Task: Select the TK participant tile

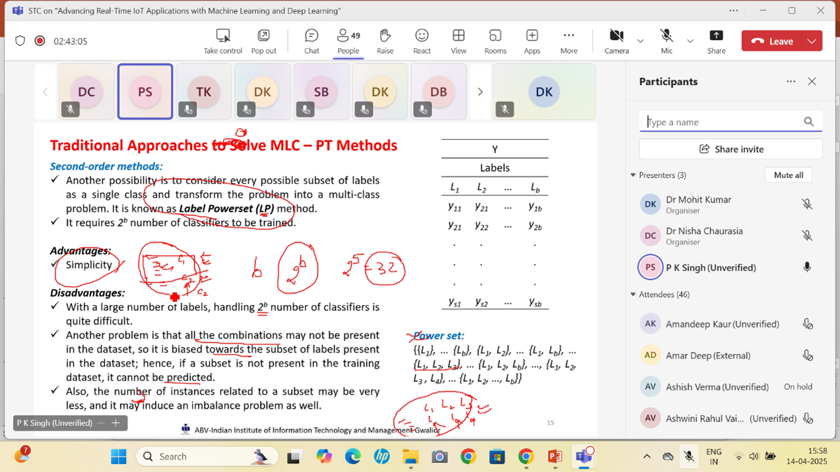Action: point(203,92)
